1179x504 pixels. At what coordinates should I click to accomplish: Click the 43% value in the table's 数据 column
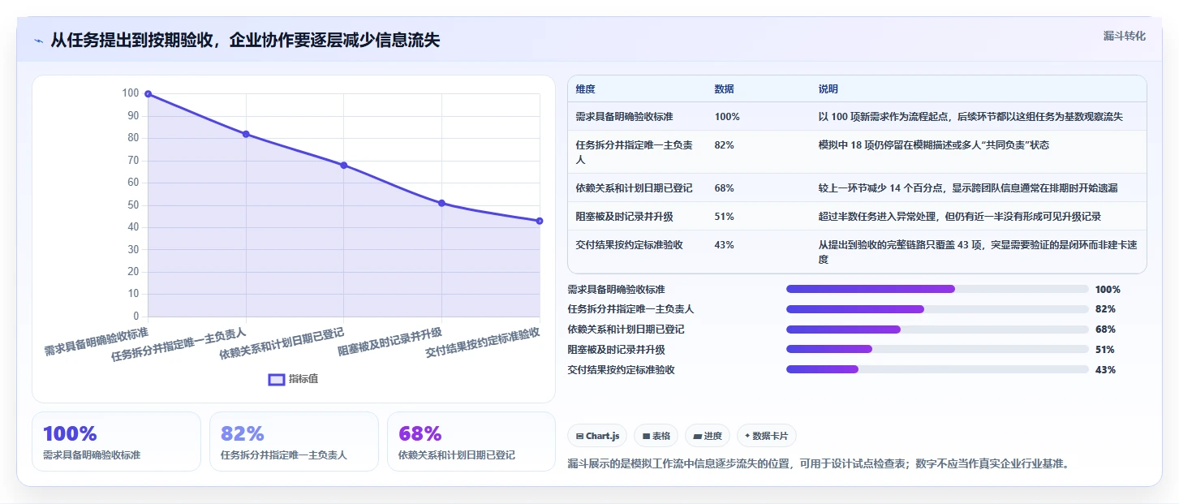tap(725, 245)
